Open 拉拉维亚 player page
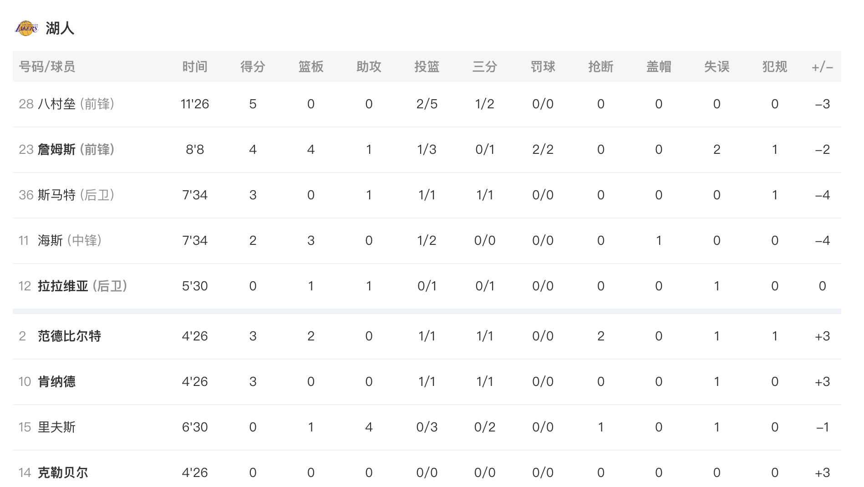This screenshot has width=864, height=487. pos(63,286)
